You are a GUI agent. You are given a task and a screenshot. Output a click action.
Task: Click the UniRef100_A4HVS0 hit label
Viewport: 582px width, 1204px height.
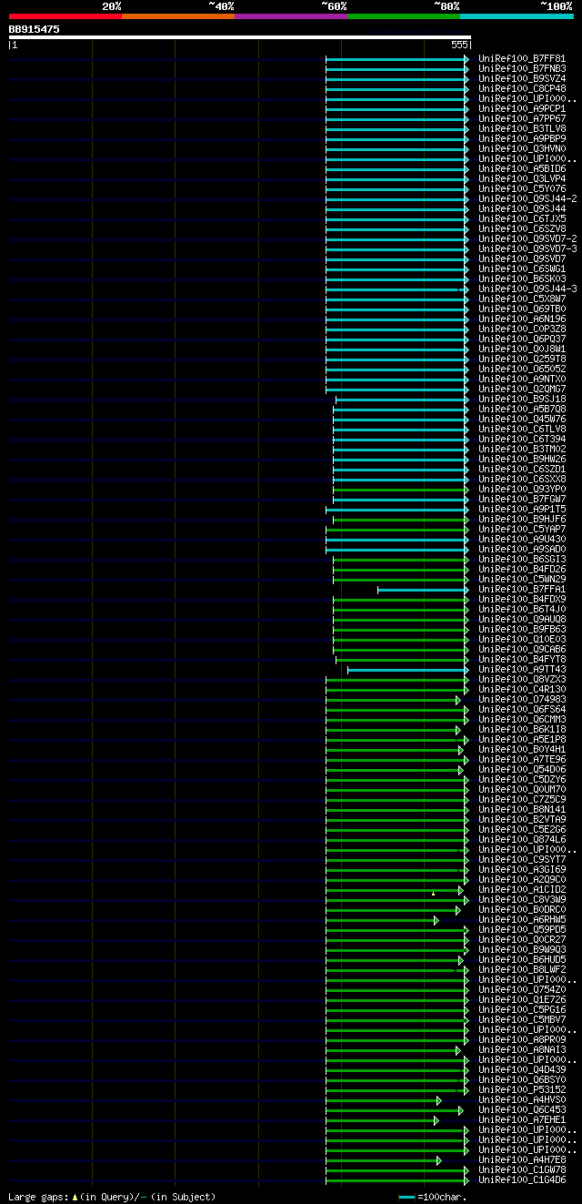click(x=522, y=1099)
